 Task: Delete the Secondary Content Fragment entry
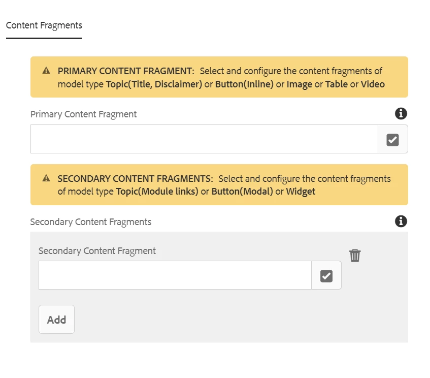pos(355,256)
